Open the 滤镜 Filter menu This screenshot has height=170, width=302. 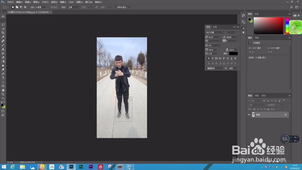63,2
